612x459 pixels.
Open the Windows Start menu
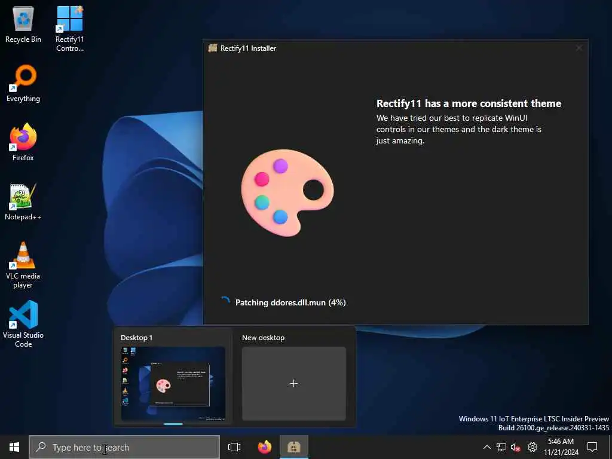point(14,447)
